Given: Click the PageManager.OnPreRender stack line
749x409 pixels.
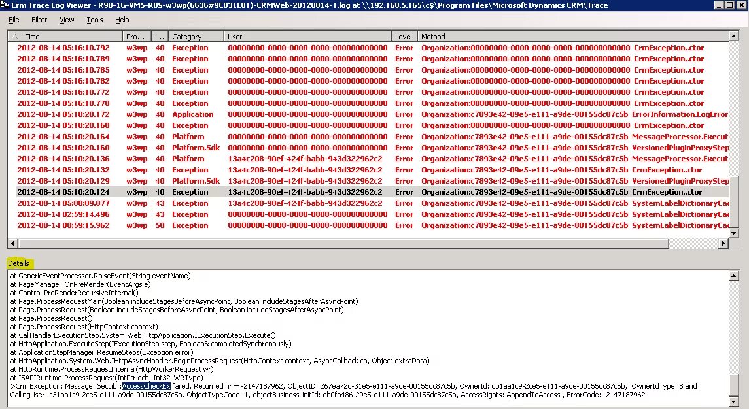Looking at the screenshot, I should pos(80,284).
